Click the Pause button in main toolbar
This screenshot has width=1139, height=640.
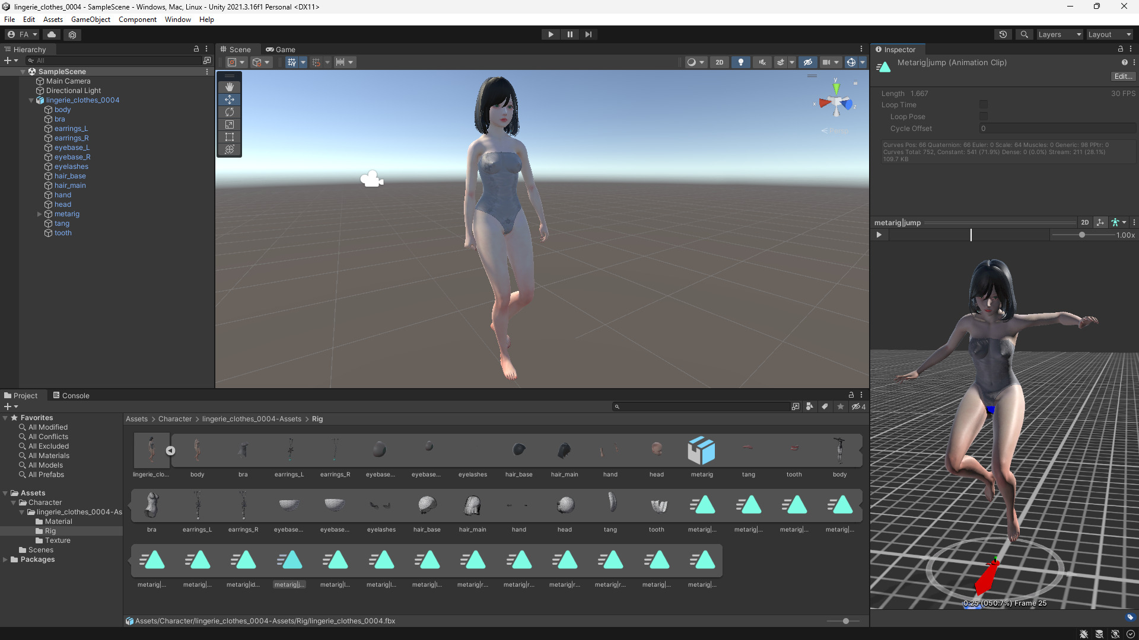(569, 34)
